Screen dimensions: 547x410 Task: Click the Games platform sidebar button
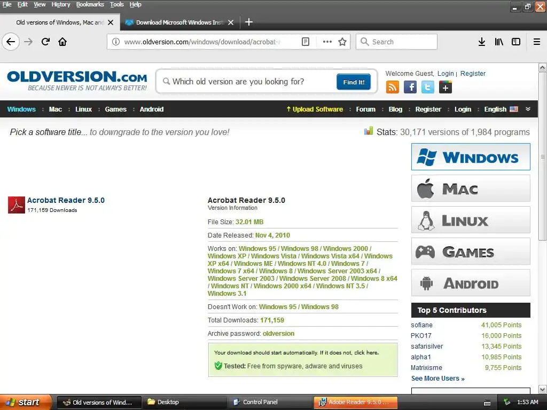[471, 251]
